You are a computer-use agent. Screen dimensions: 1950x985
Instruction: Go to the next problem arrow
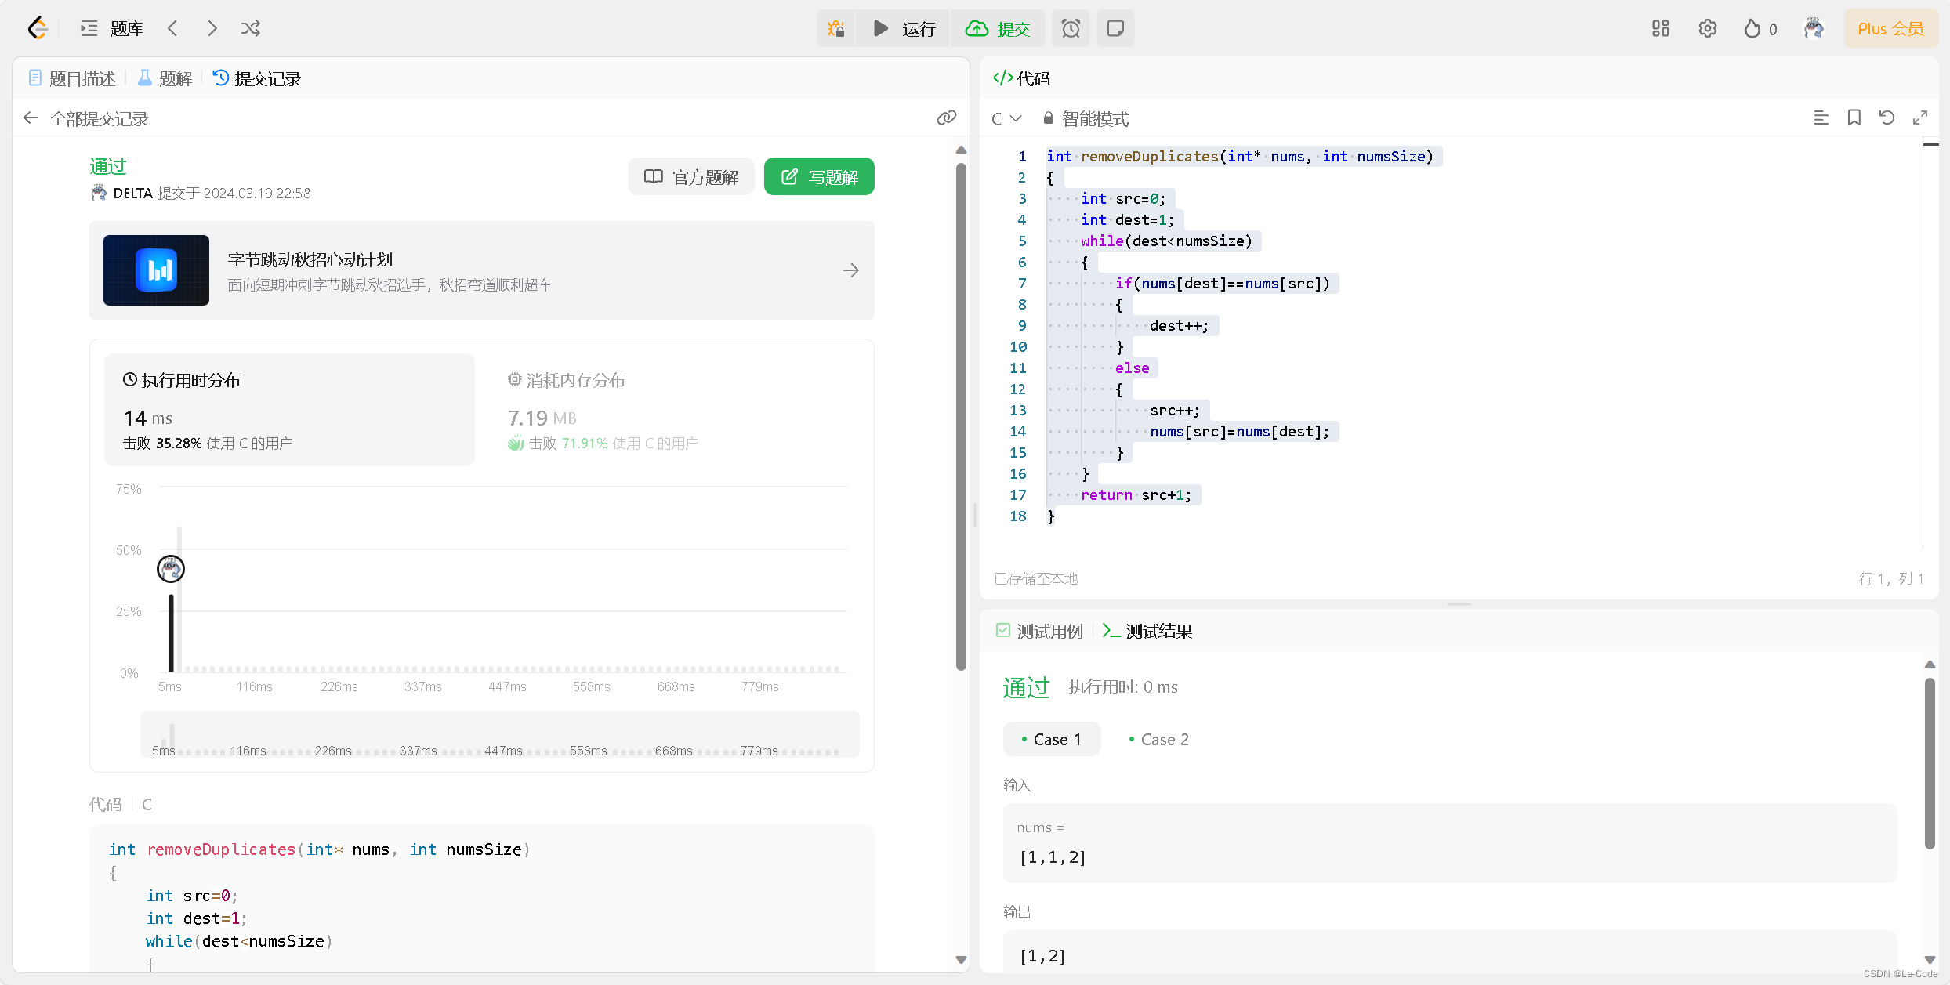(x=212, y=29)
